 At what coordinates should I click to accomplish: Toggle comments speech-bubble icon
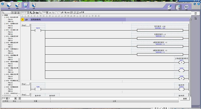point(72,13)
